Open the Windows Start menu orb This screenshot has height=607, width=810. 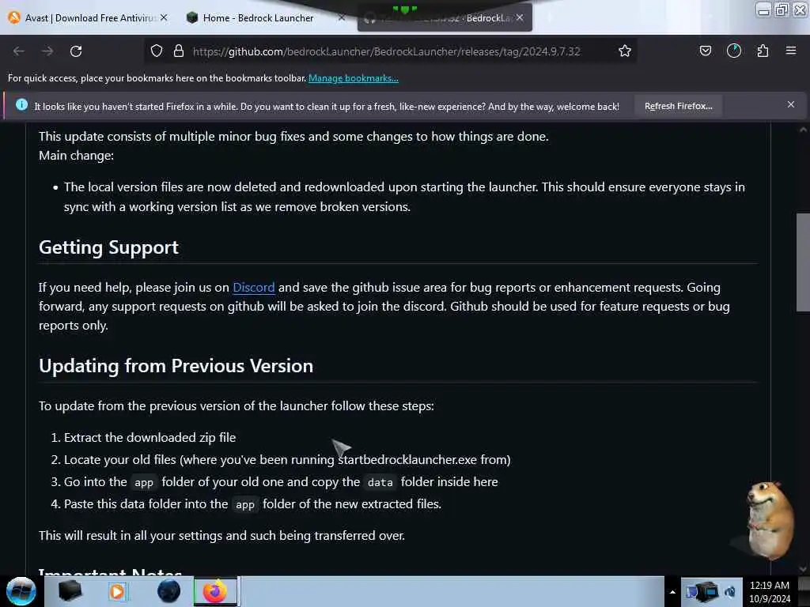point(21,591)
